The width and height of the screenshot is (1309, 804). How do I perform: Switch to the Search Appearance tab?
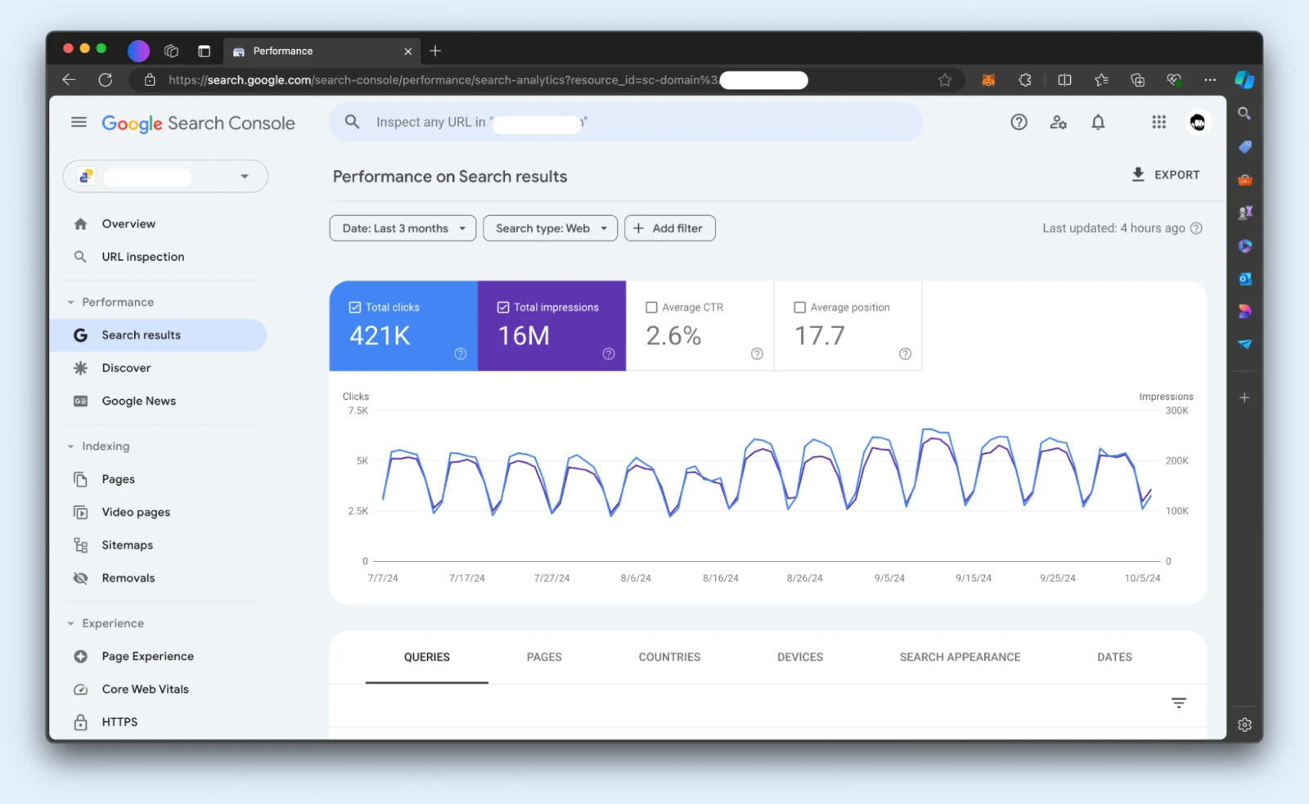pyautogui.click(x=960, y=657)
